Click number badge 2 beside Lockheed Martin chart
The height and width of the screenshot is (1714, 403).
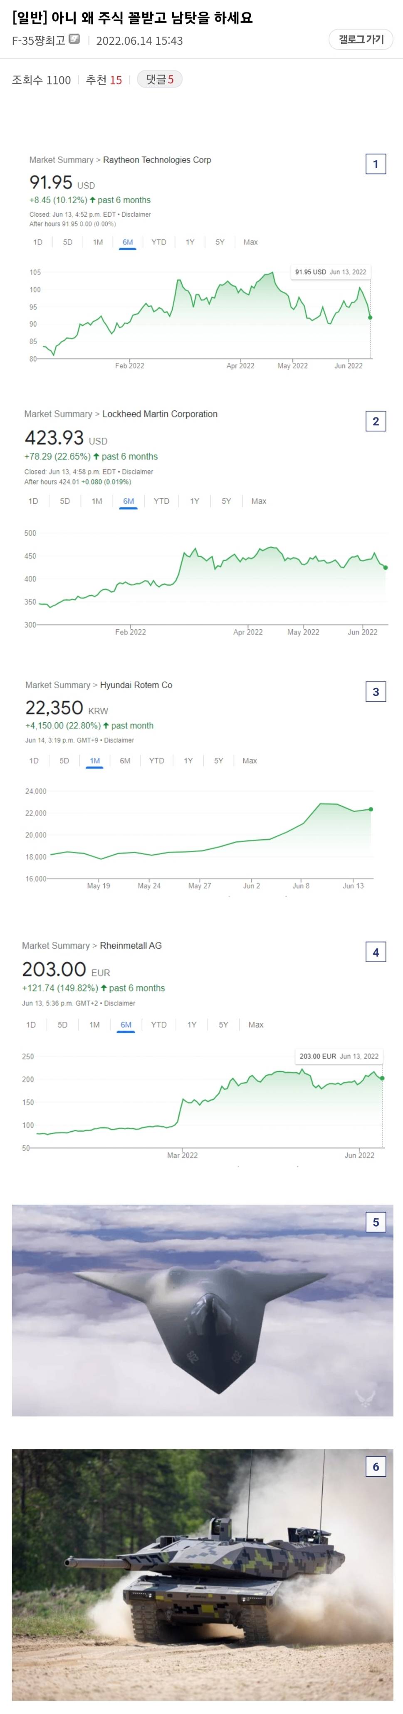coord(376,421)
